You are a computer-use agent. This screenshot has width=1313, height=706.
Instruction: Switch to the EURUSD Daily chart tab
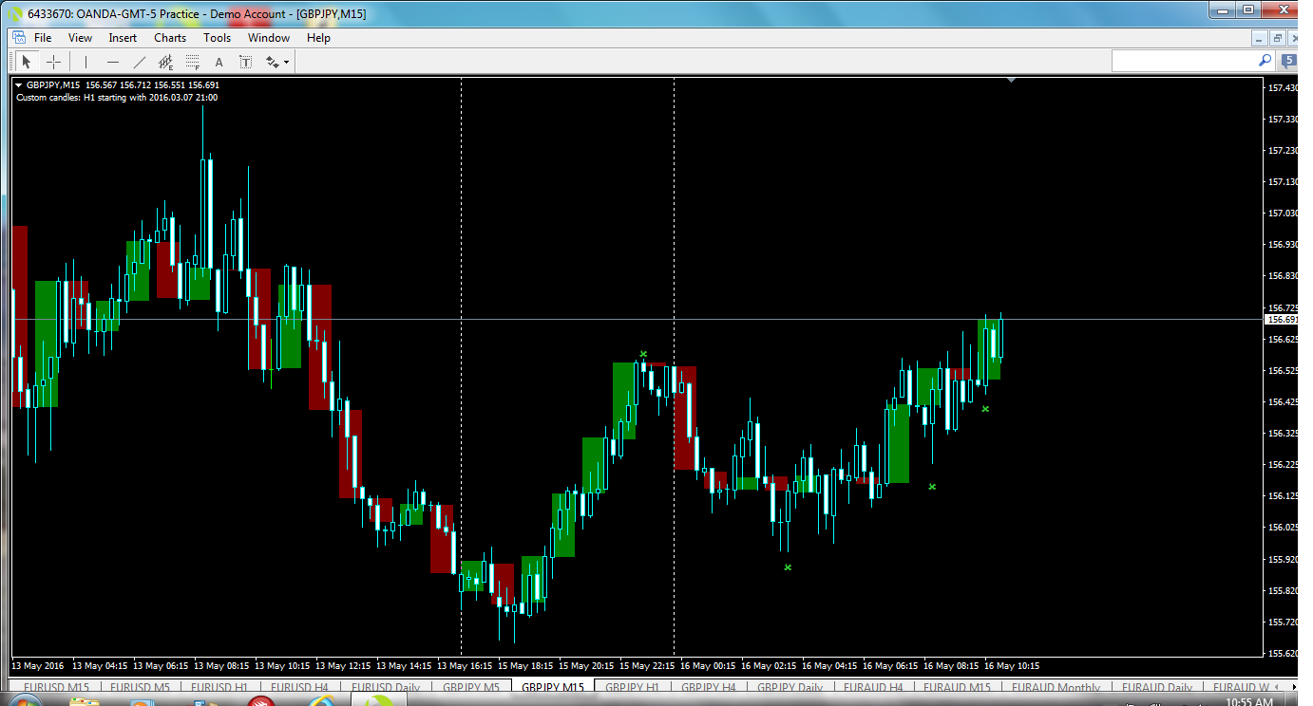(x=386, y=688)
